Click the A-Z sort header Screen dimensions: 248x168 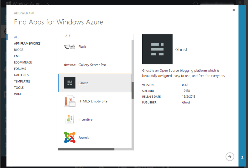pyautogui.click(x=68, y=36)
